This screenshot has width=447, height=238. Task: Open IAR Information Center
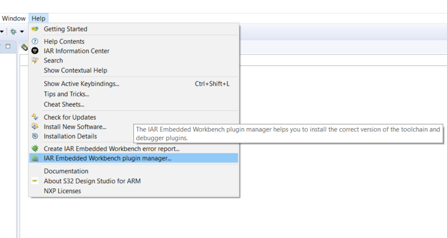coord(134,51)
